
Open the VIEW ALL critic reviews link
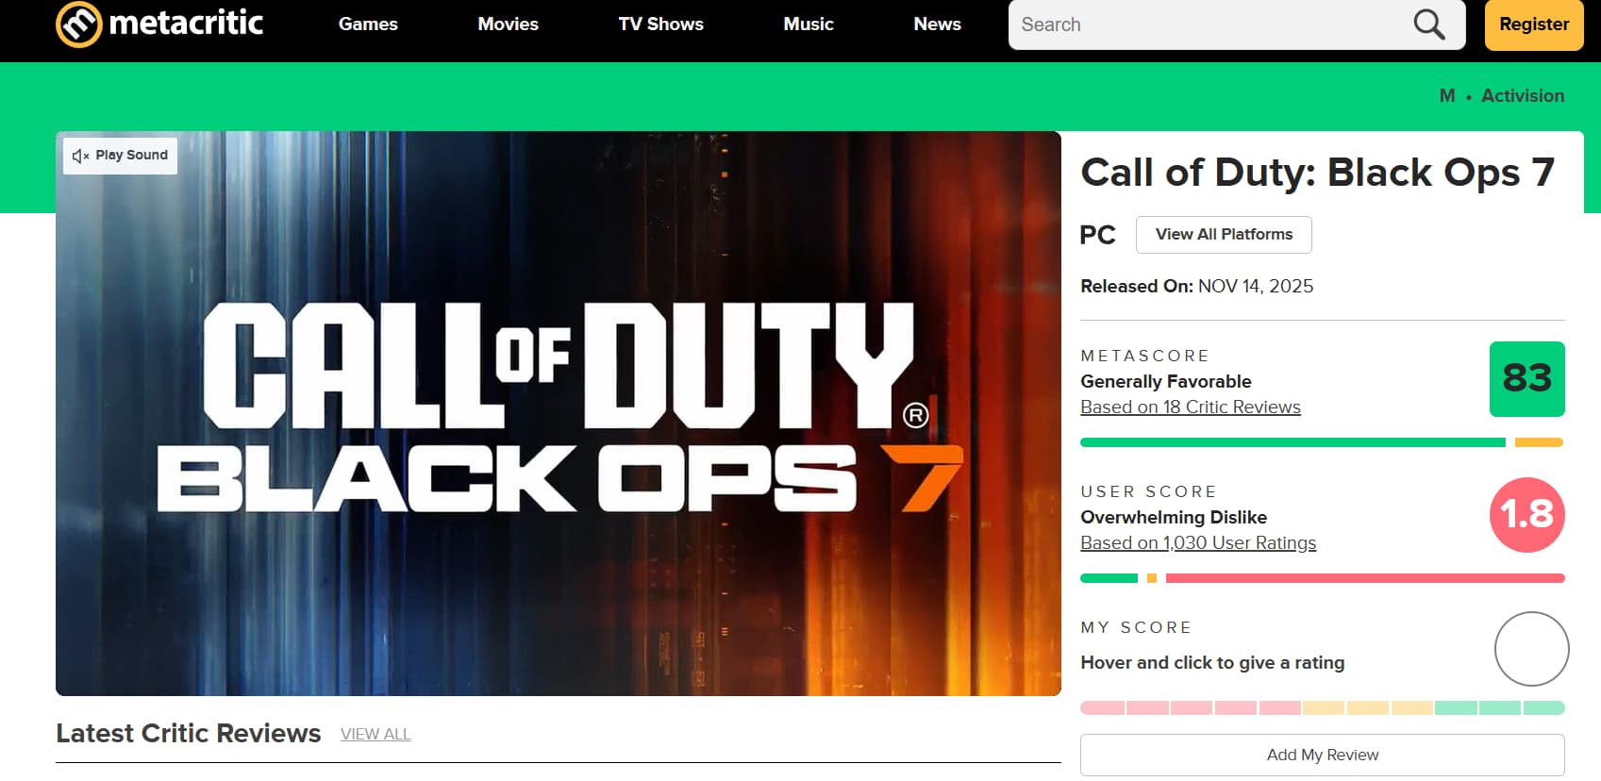tap(375, 735)
